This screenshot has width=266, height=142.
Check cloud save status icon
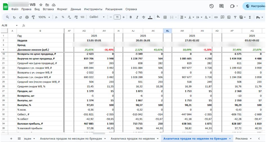(54, 5)
